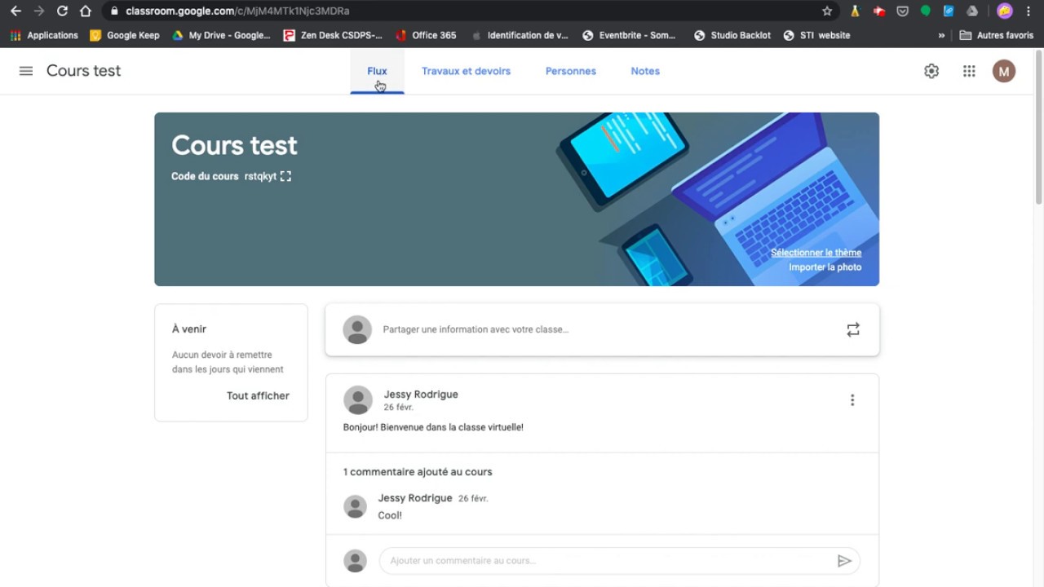Click the Partager une information field
The image size is (1044, 587).
[x=602, y=329]
